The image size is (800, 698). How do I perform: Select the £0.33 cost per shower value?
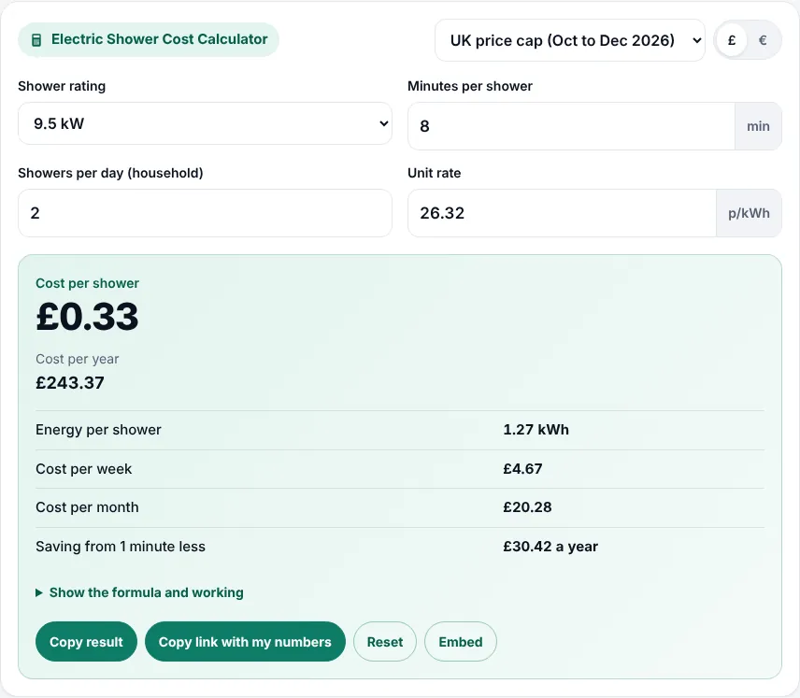87,317
